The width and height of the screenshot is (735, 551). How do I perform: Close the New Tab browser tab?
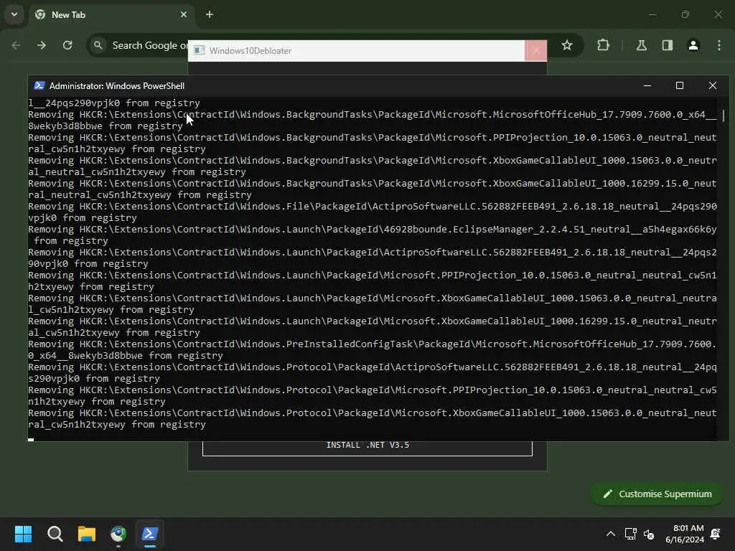coord(183,14)
